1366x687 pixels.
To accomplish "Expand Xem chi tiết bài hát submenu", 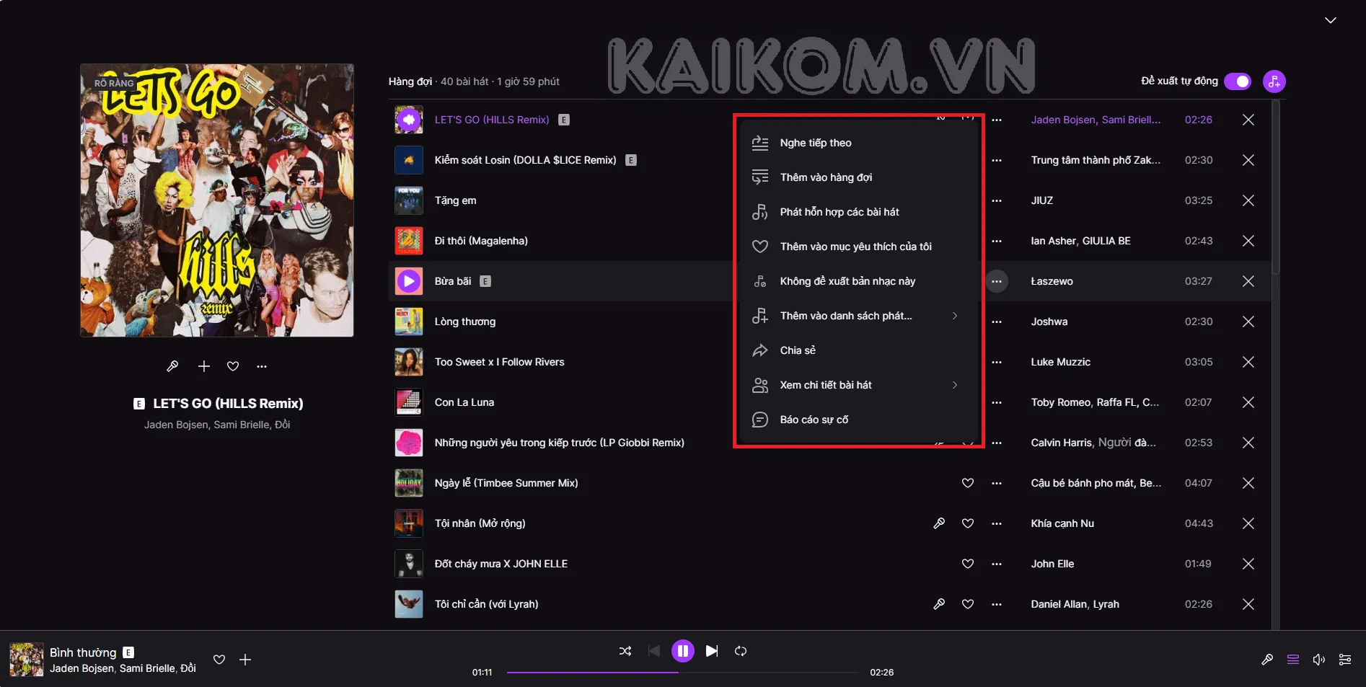I will (954, 385).
